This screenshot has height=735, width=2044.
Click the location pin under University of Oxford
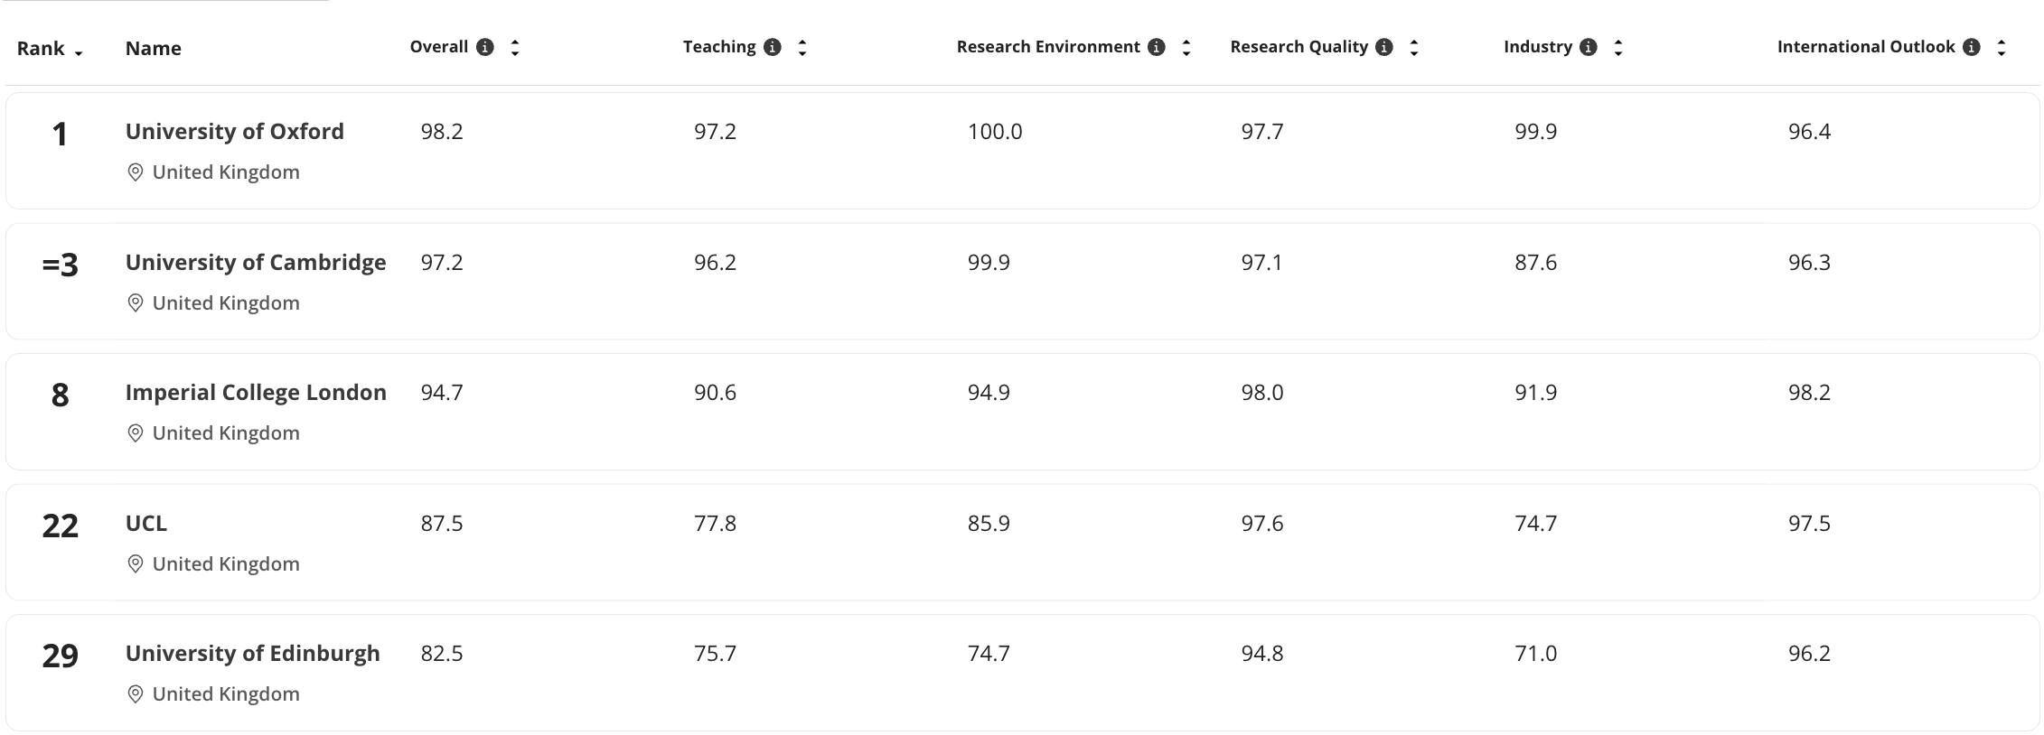point(136,172)
